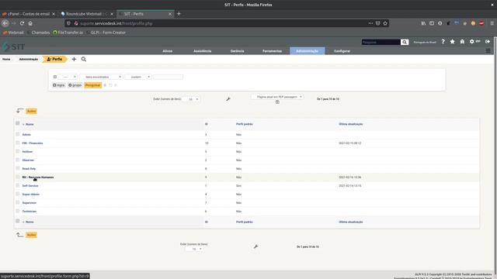Open the Ativos menu
This screenshot has width=497, height=279.
click(168, 51)
